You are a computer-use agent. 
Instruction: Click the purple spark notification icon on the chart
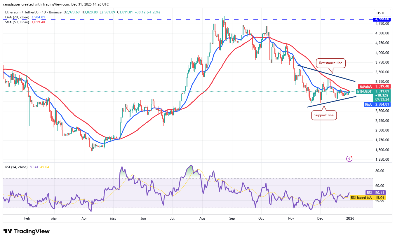tap(349, 159)
